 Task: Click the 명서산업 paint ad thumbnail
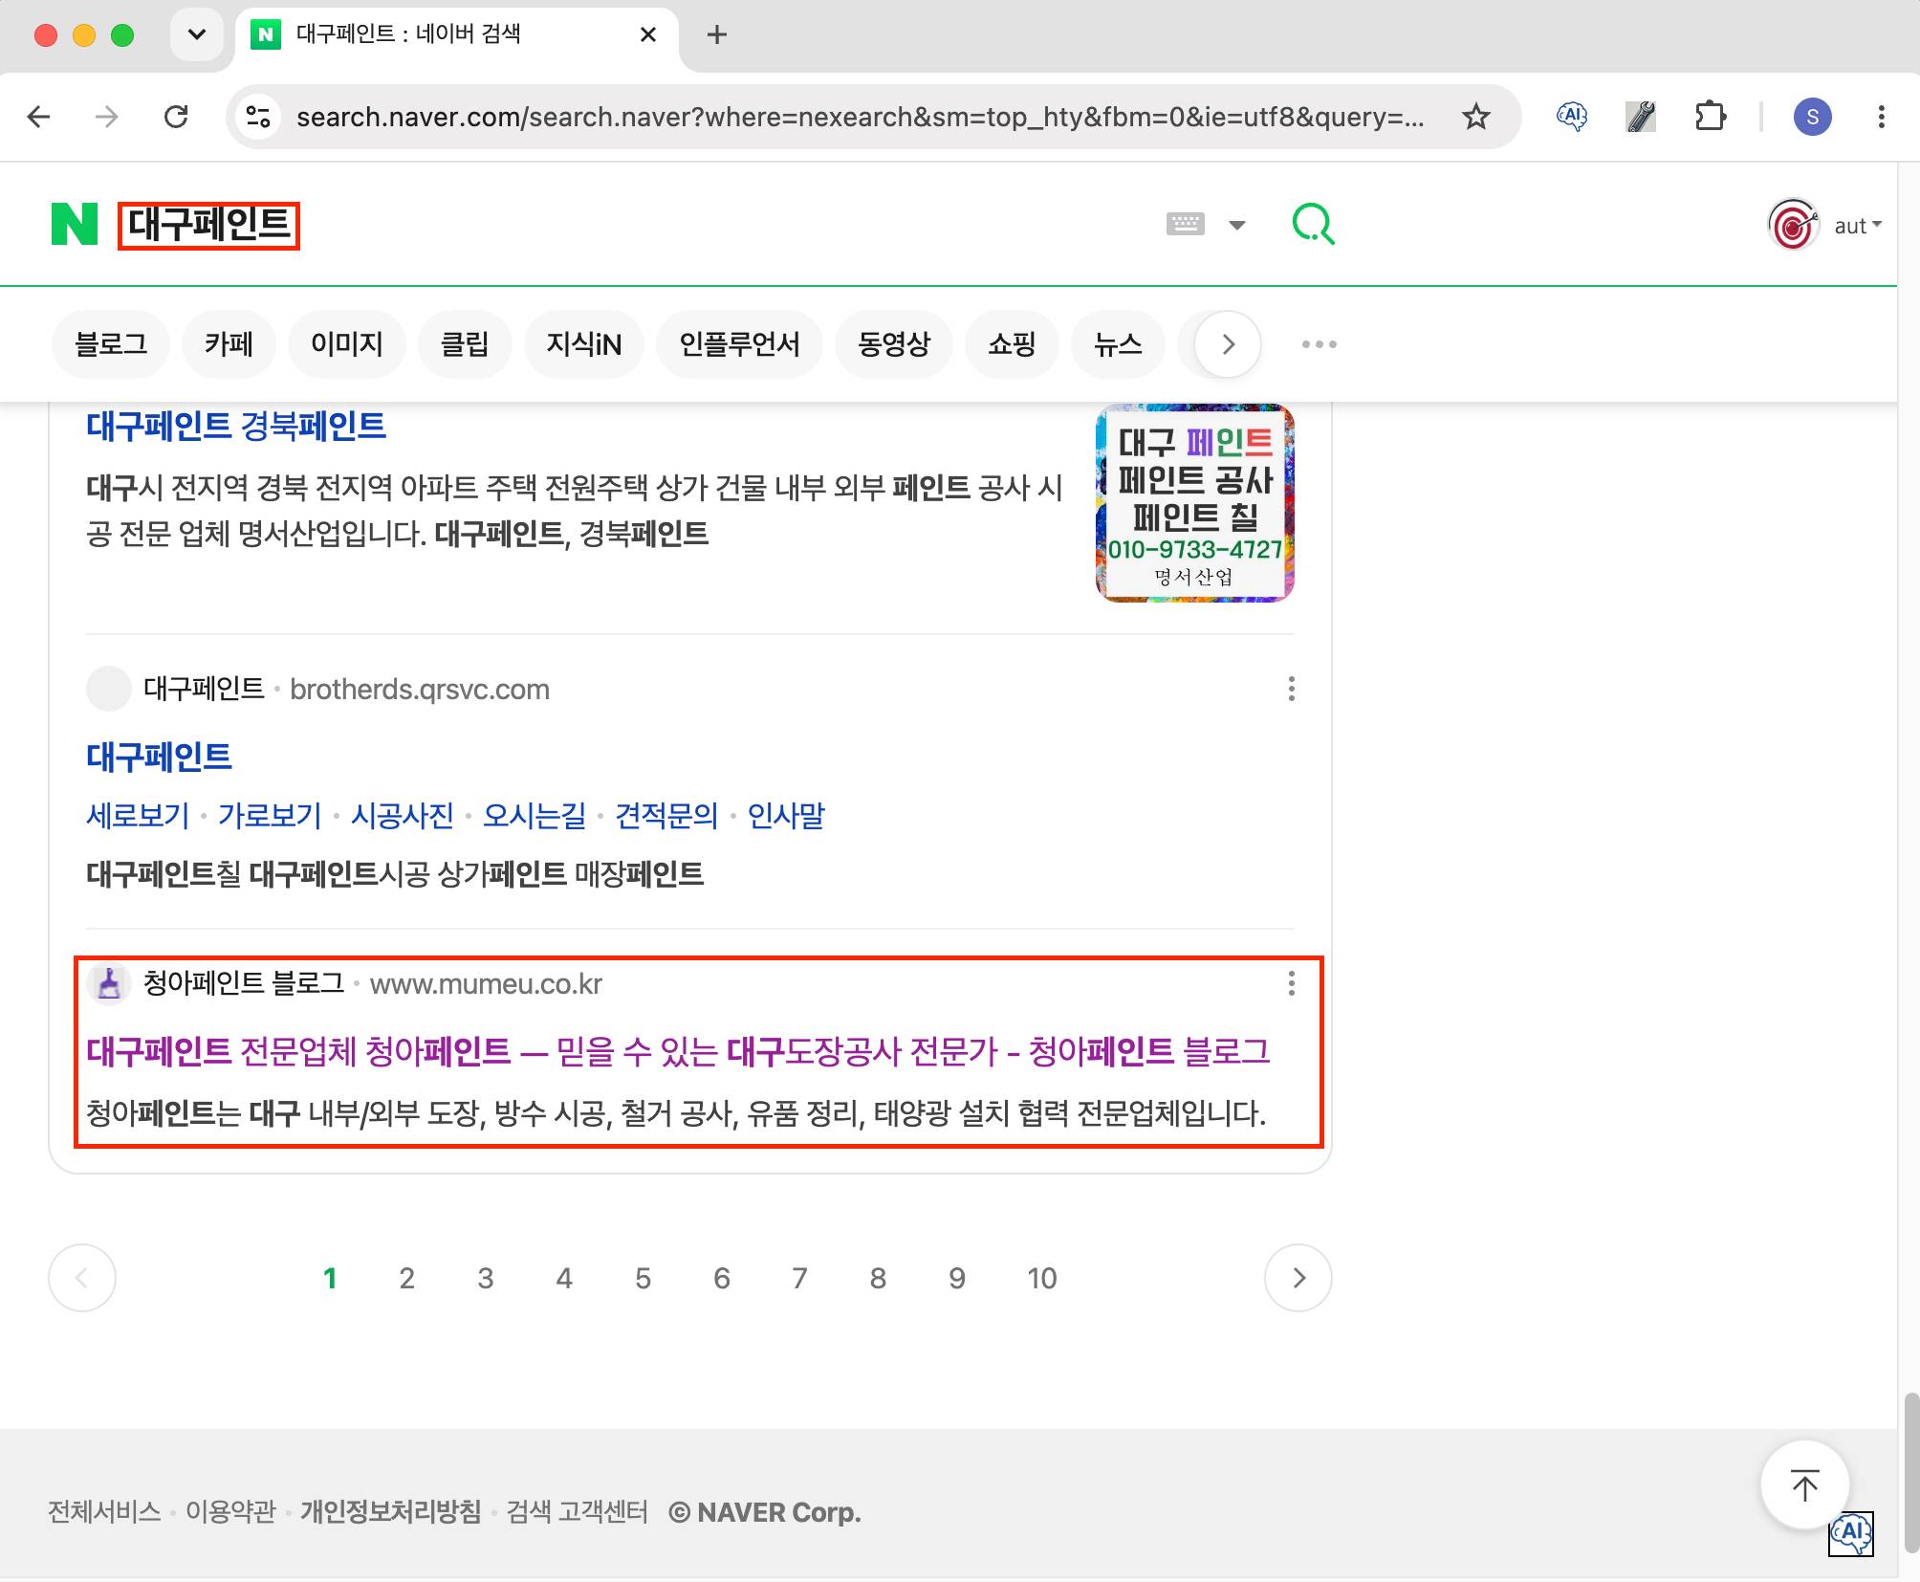click(1194, 503)
